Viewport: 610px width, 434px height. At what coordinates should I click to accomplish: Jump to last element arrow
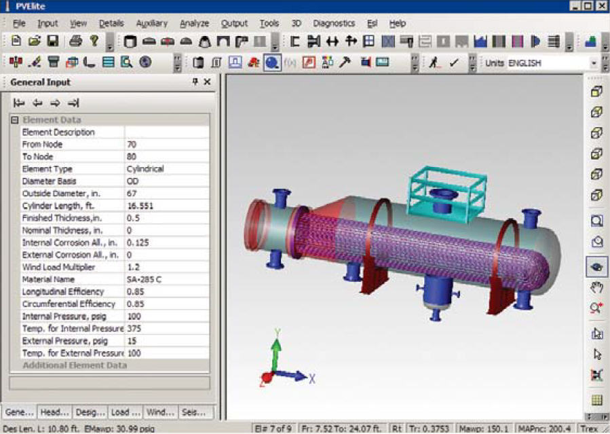pos(73,103)
